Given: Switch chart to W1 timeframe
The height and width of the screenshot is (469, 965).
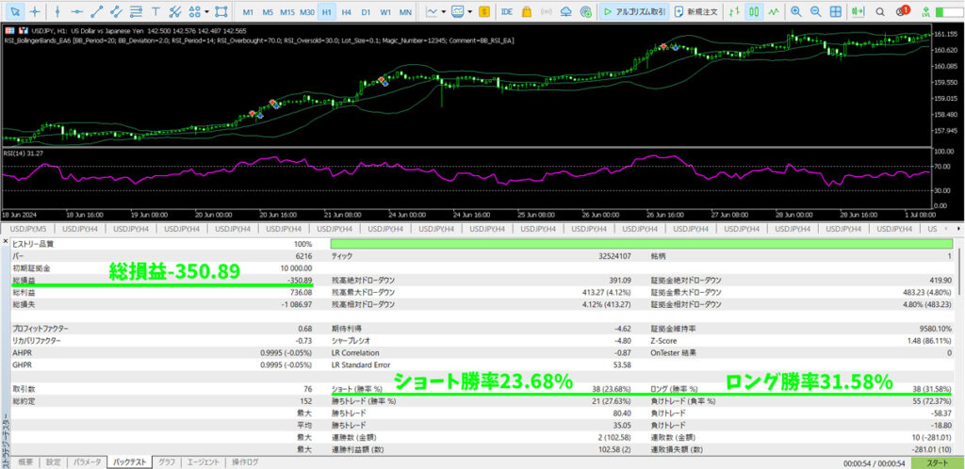Looking at the screenshot, I should pos(385,11).
